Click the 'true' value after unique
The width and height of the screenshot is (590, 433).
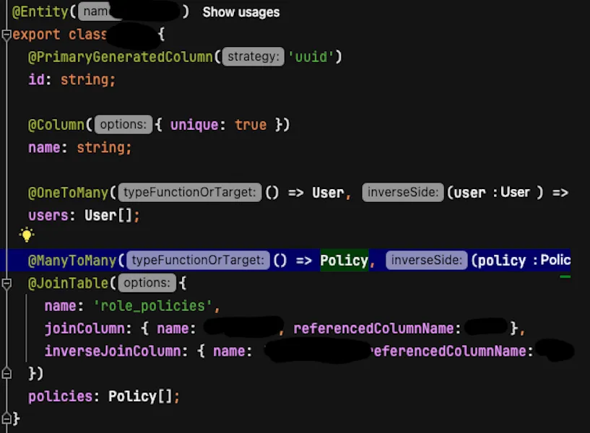click(x=251, y=125)
